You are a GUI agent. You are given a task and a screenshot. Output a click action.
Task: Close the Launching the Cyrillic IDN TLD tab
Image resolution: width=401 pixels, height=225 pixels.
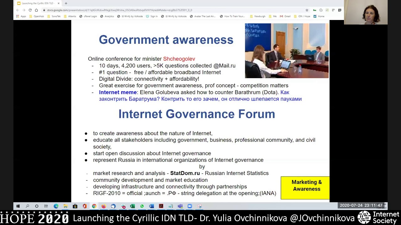[58, 3]
